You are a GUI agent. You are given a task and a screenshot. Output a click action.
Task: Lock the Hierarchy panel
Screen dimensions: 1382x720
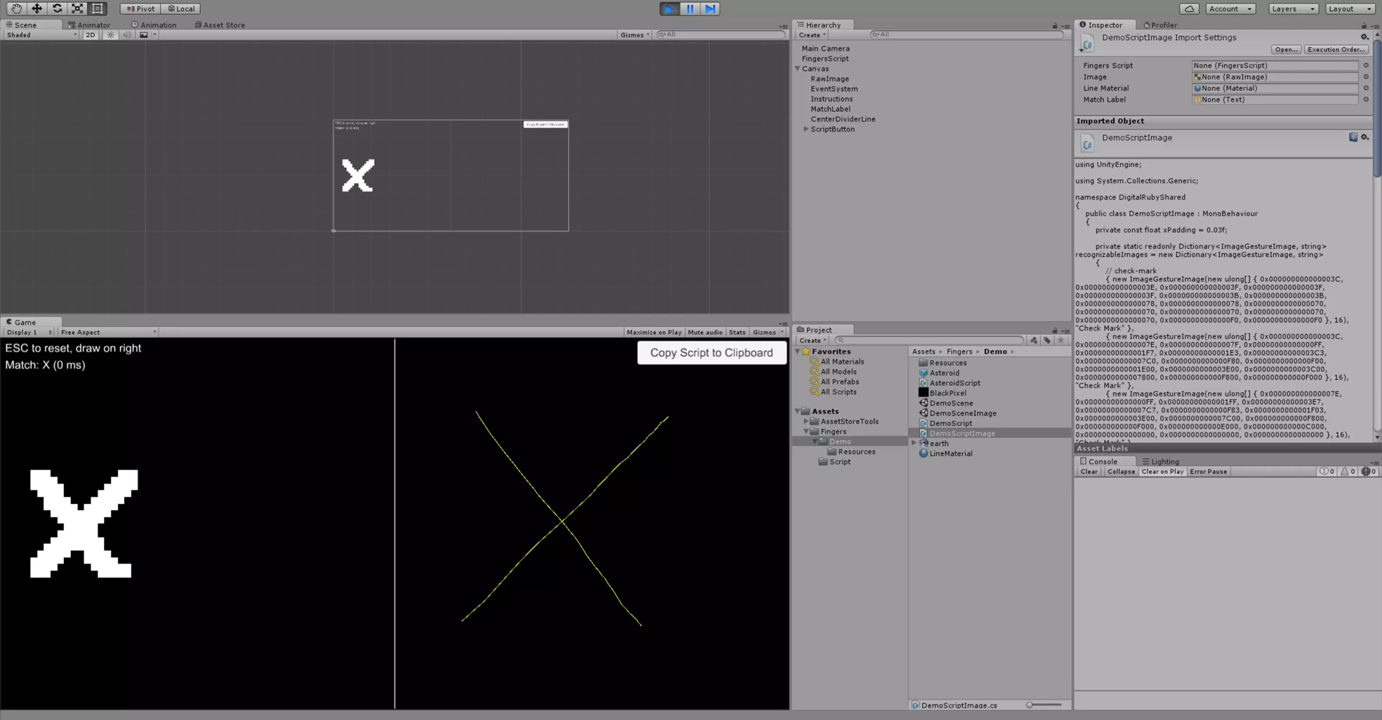(1054, 25)
